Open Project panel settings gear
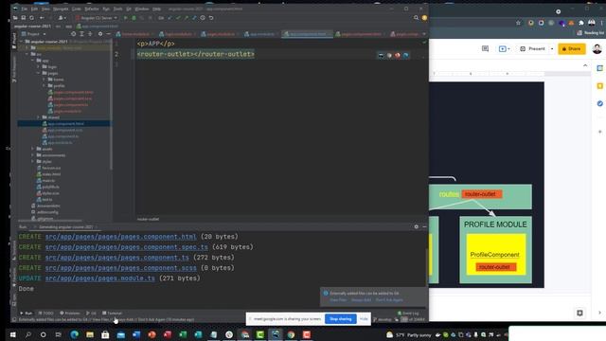606x341 pixels. click(100, 34)
